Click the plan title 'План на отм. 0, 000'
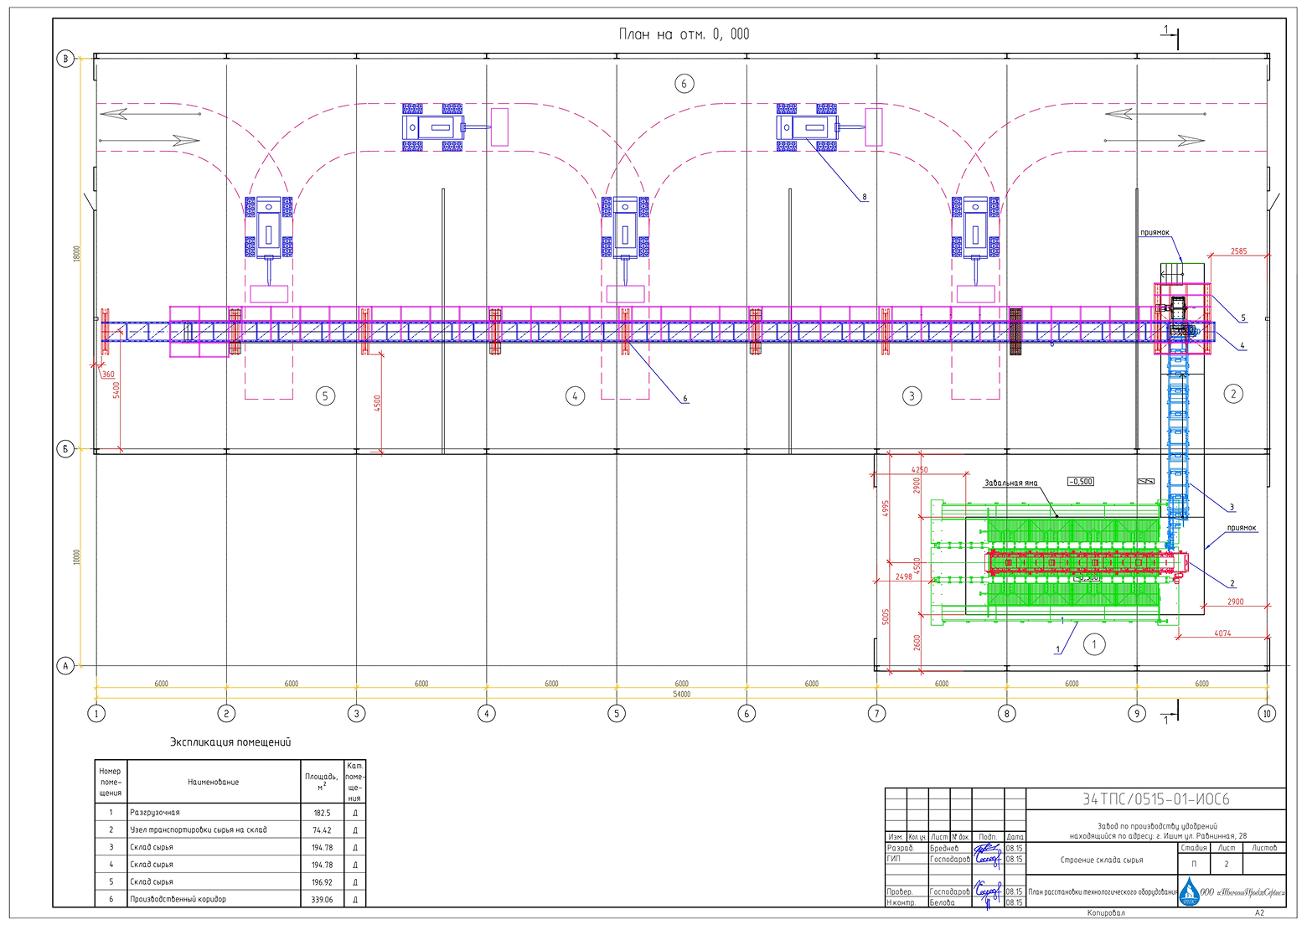This screenshot has width=1307, height=925. click(x=684, y=34)
